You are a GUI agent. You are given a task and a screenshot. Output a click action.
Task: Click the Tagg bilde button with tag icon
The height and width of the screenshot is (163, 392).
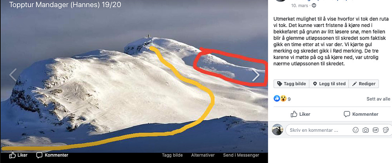coord(292,84)
